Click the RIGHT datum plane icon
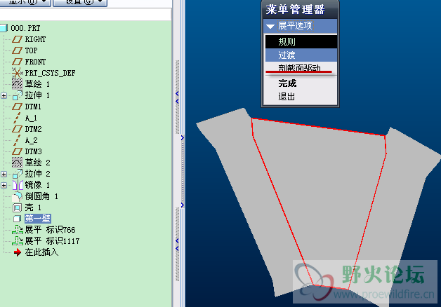Image resolution: width=441 pixels, height=307 pixels. (17, 39)
